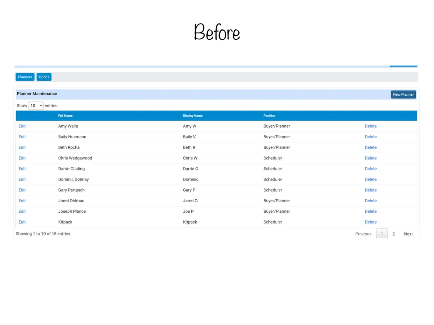Go to page 2 of entries
434x325 pixels.
tap(393, 234)
